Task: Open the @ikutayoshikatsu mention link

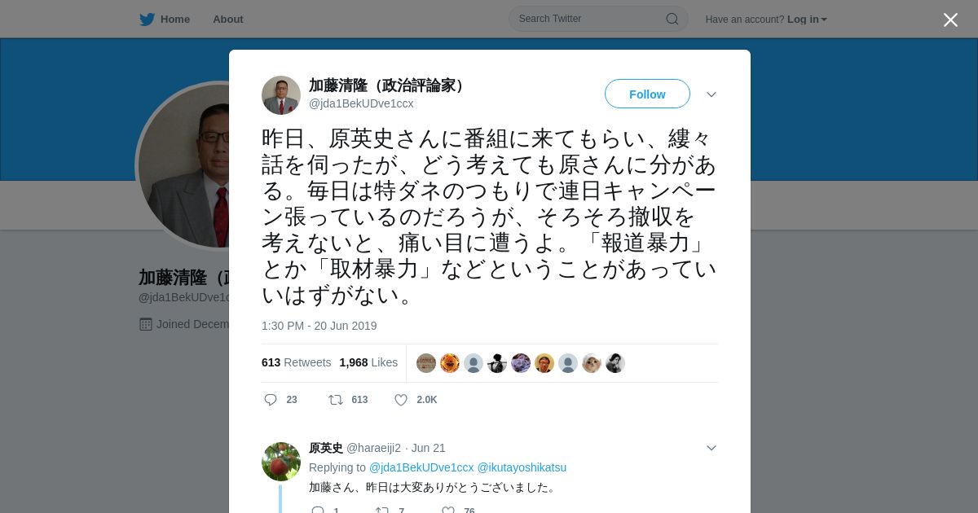Action: pyautogui.click(x=522, y=467)
